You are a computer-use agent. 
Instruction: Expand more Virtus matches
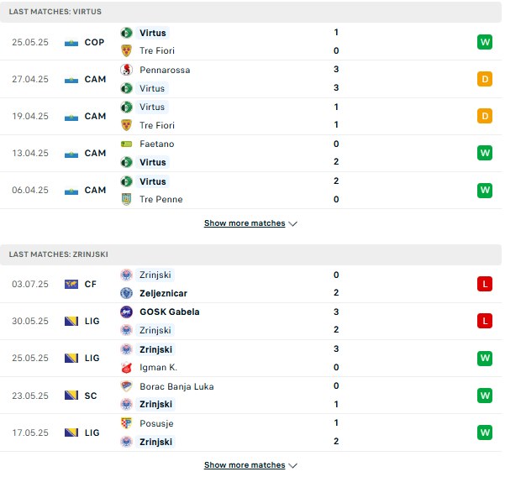click(x=250, y=223)
